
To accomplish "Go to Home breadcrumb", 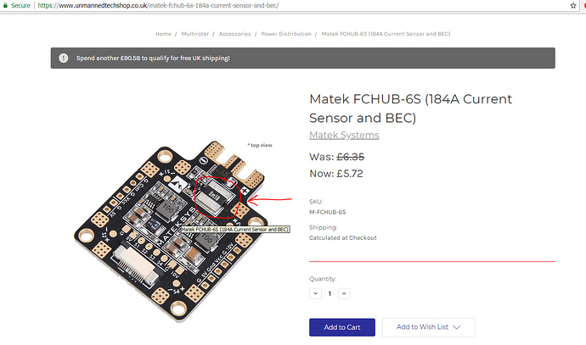I will [163, 34].
